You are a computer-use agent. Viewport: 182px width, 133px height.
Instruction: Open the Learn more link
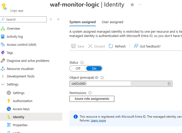click(x=98, y=121)
